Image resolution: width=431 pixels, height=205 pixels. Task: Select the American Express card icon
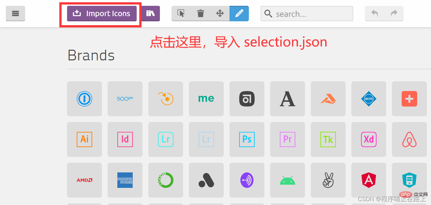pyautogui.click(x=125, y=180)
